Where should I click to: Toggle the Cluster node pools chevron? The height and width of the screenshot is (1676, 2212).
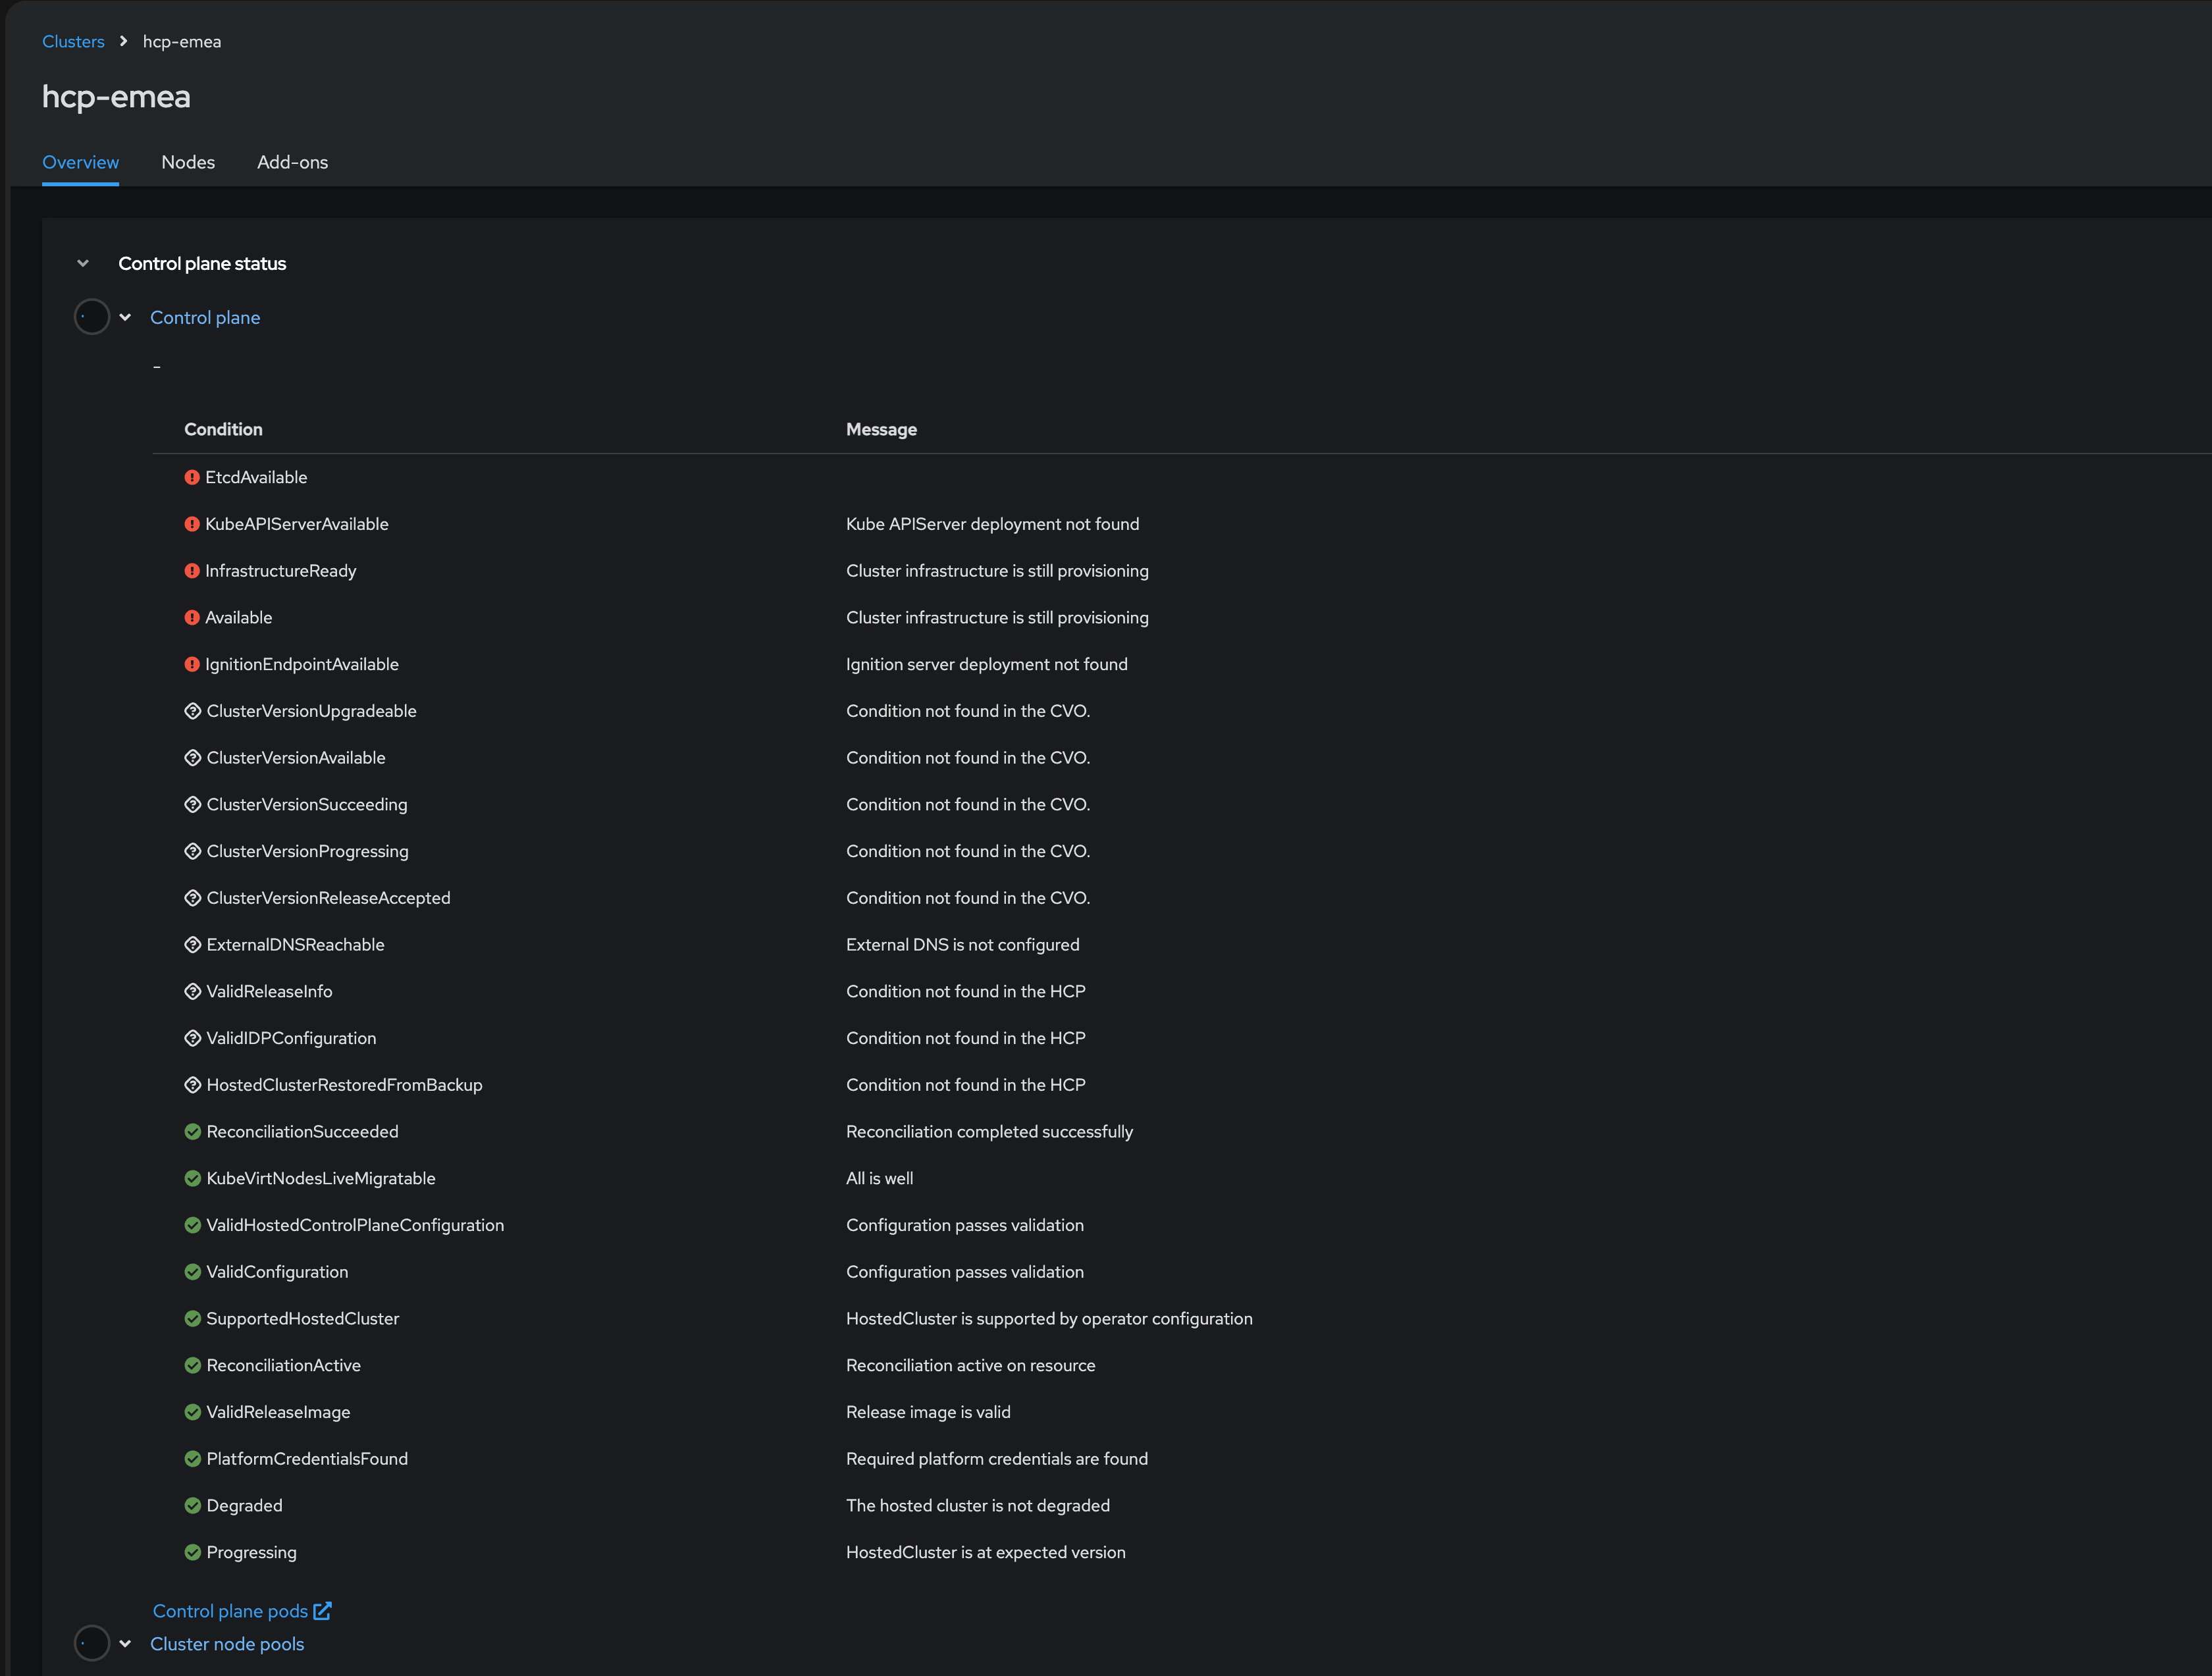point(125,1644)
